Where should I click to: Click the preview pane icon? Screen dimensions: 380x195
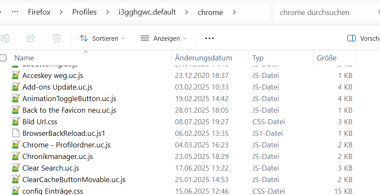pyautogui.click(x=352, y=38)
